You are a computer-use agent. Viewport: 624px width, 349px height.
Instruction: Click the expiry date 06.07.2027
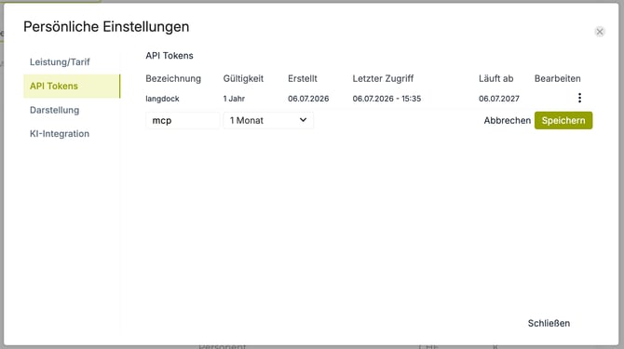click(498, 99)
